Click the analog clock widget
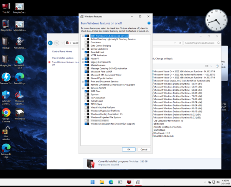This screenshot has height=187, width=231. [x=216, y=20]
